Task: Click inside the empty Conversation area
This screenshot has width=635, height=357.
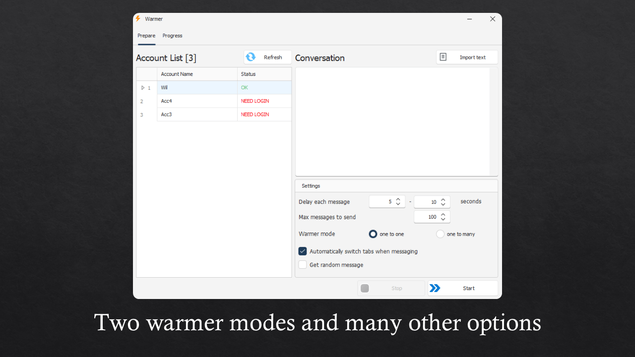Action: click(392, 121)
